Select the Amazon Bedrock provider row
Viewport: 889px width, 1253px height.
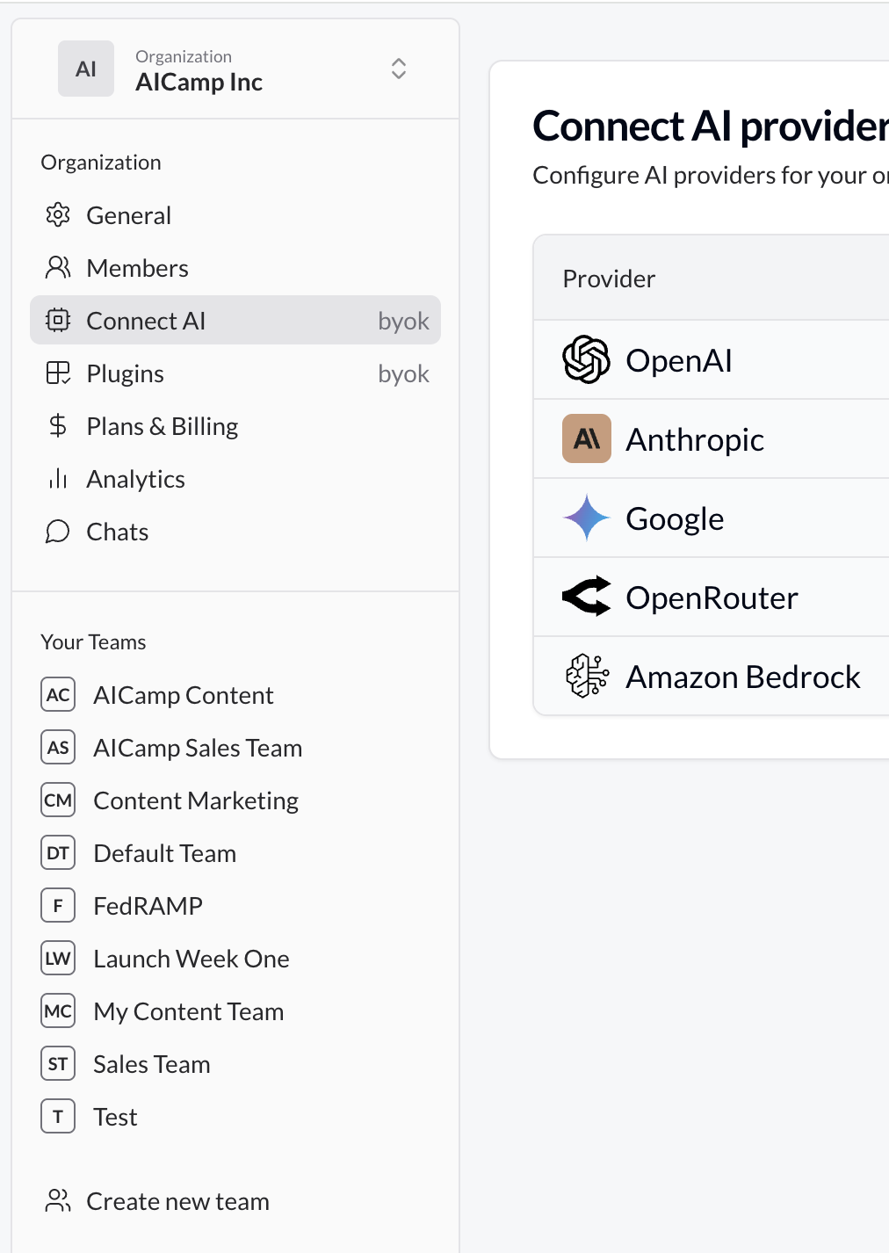pyautogui.click(x=712, y=677)
